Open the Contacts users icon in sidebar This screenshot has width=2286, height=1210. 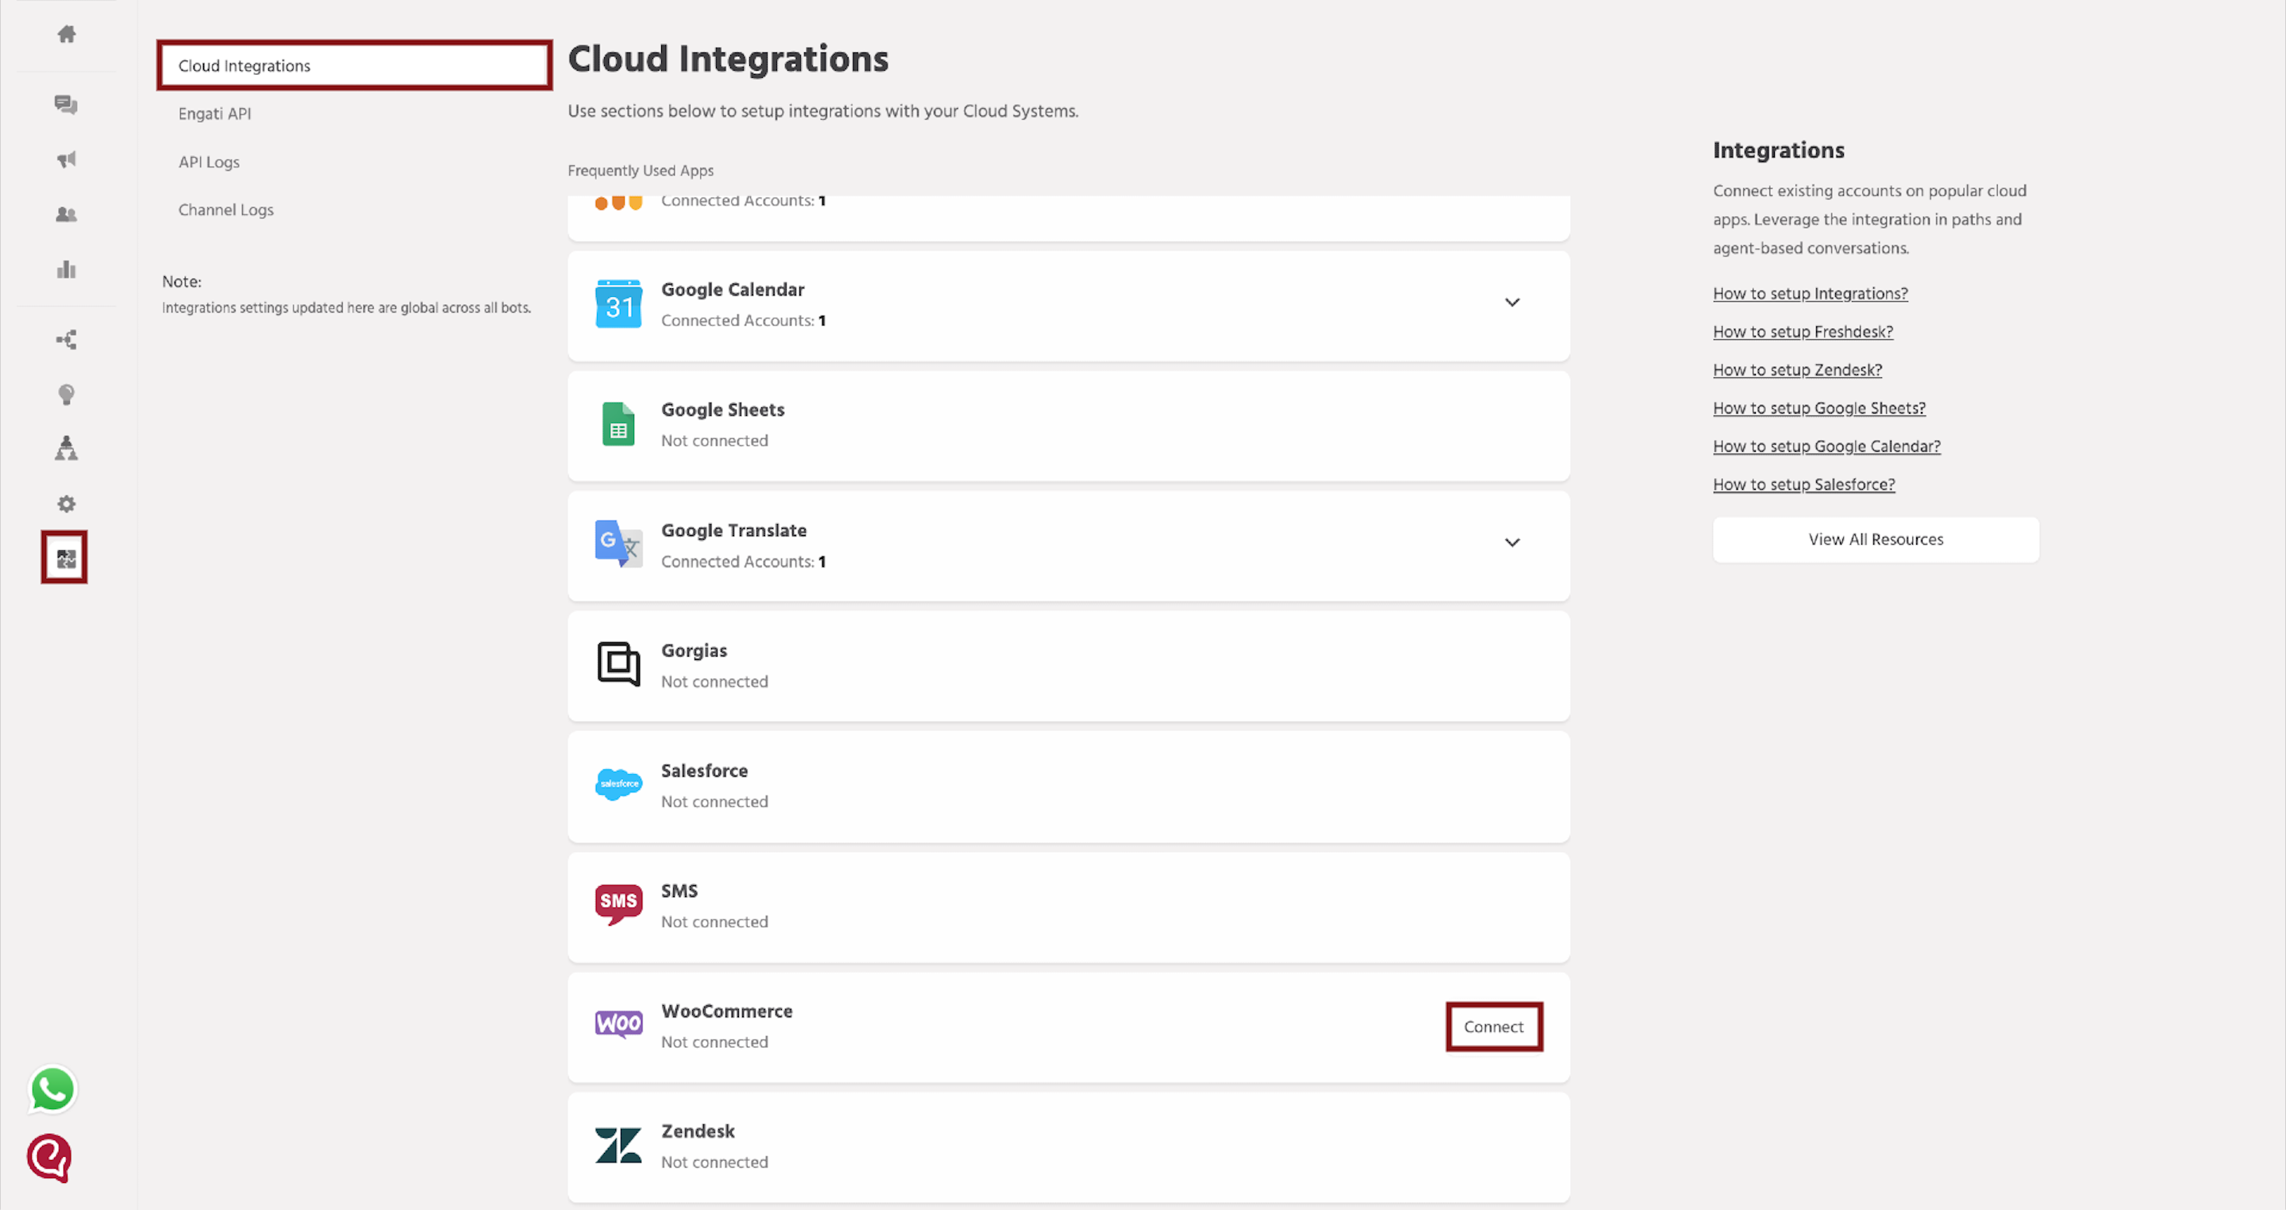pos(66,214)
